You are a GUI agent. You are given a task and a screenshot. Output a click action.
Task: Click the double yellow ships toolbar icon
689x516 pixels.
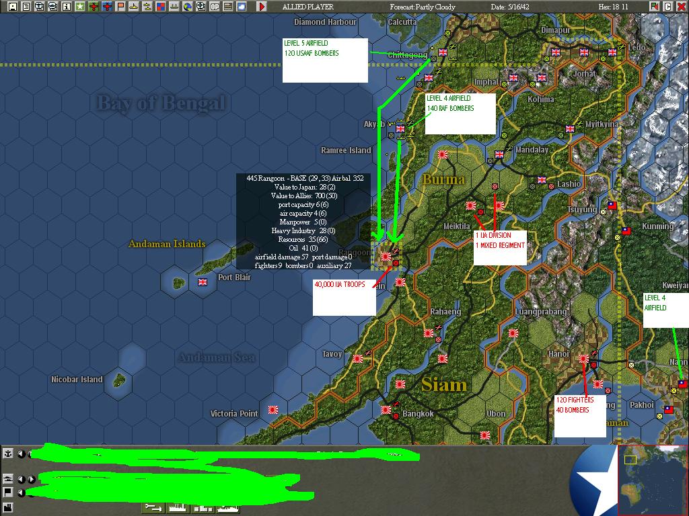(x=147, y=7)
